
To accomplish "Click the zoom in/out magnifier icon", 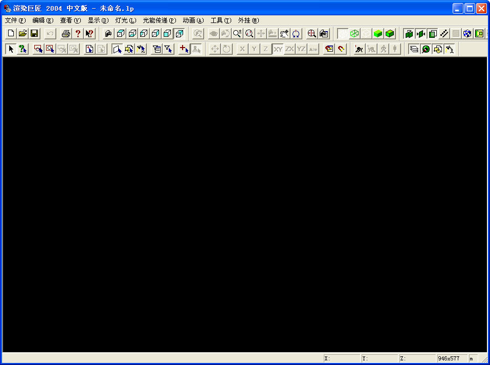I will coord(237,34).
